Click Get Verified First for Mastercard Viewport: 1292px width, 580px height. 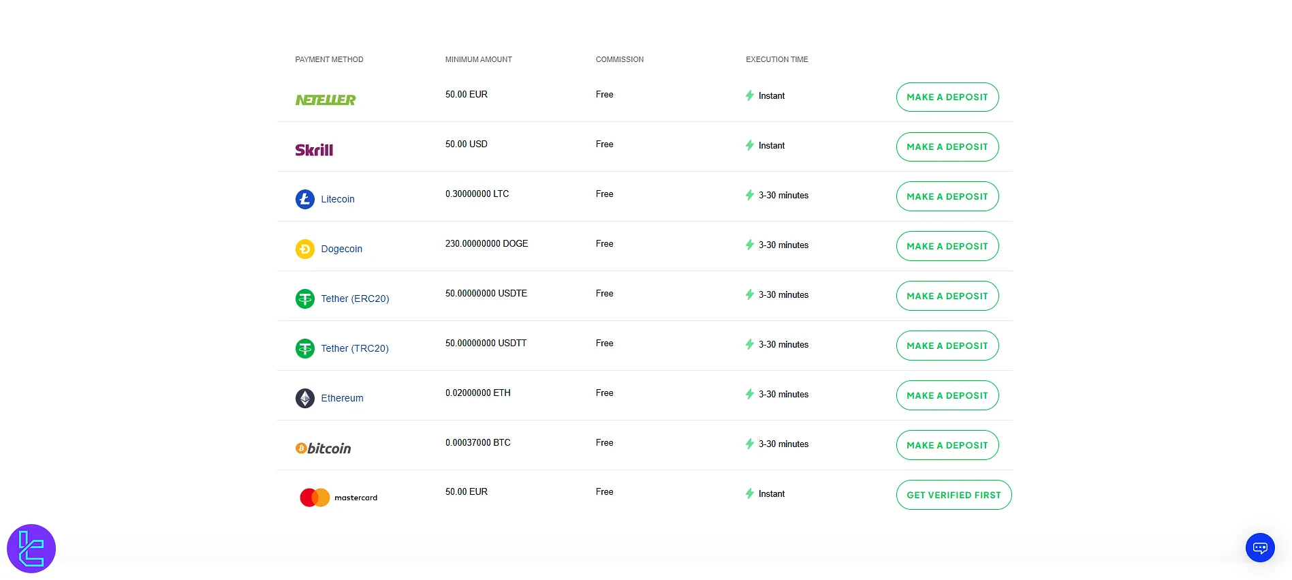click(954, 495)
